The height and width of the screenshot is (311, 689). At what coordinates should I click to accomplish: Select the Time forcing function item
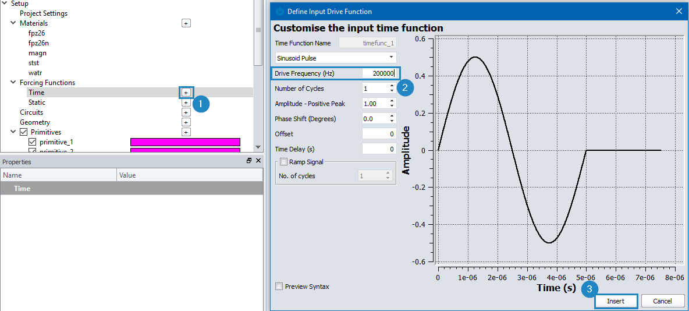pyautogui.click(x=37, y=93)
